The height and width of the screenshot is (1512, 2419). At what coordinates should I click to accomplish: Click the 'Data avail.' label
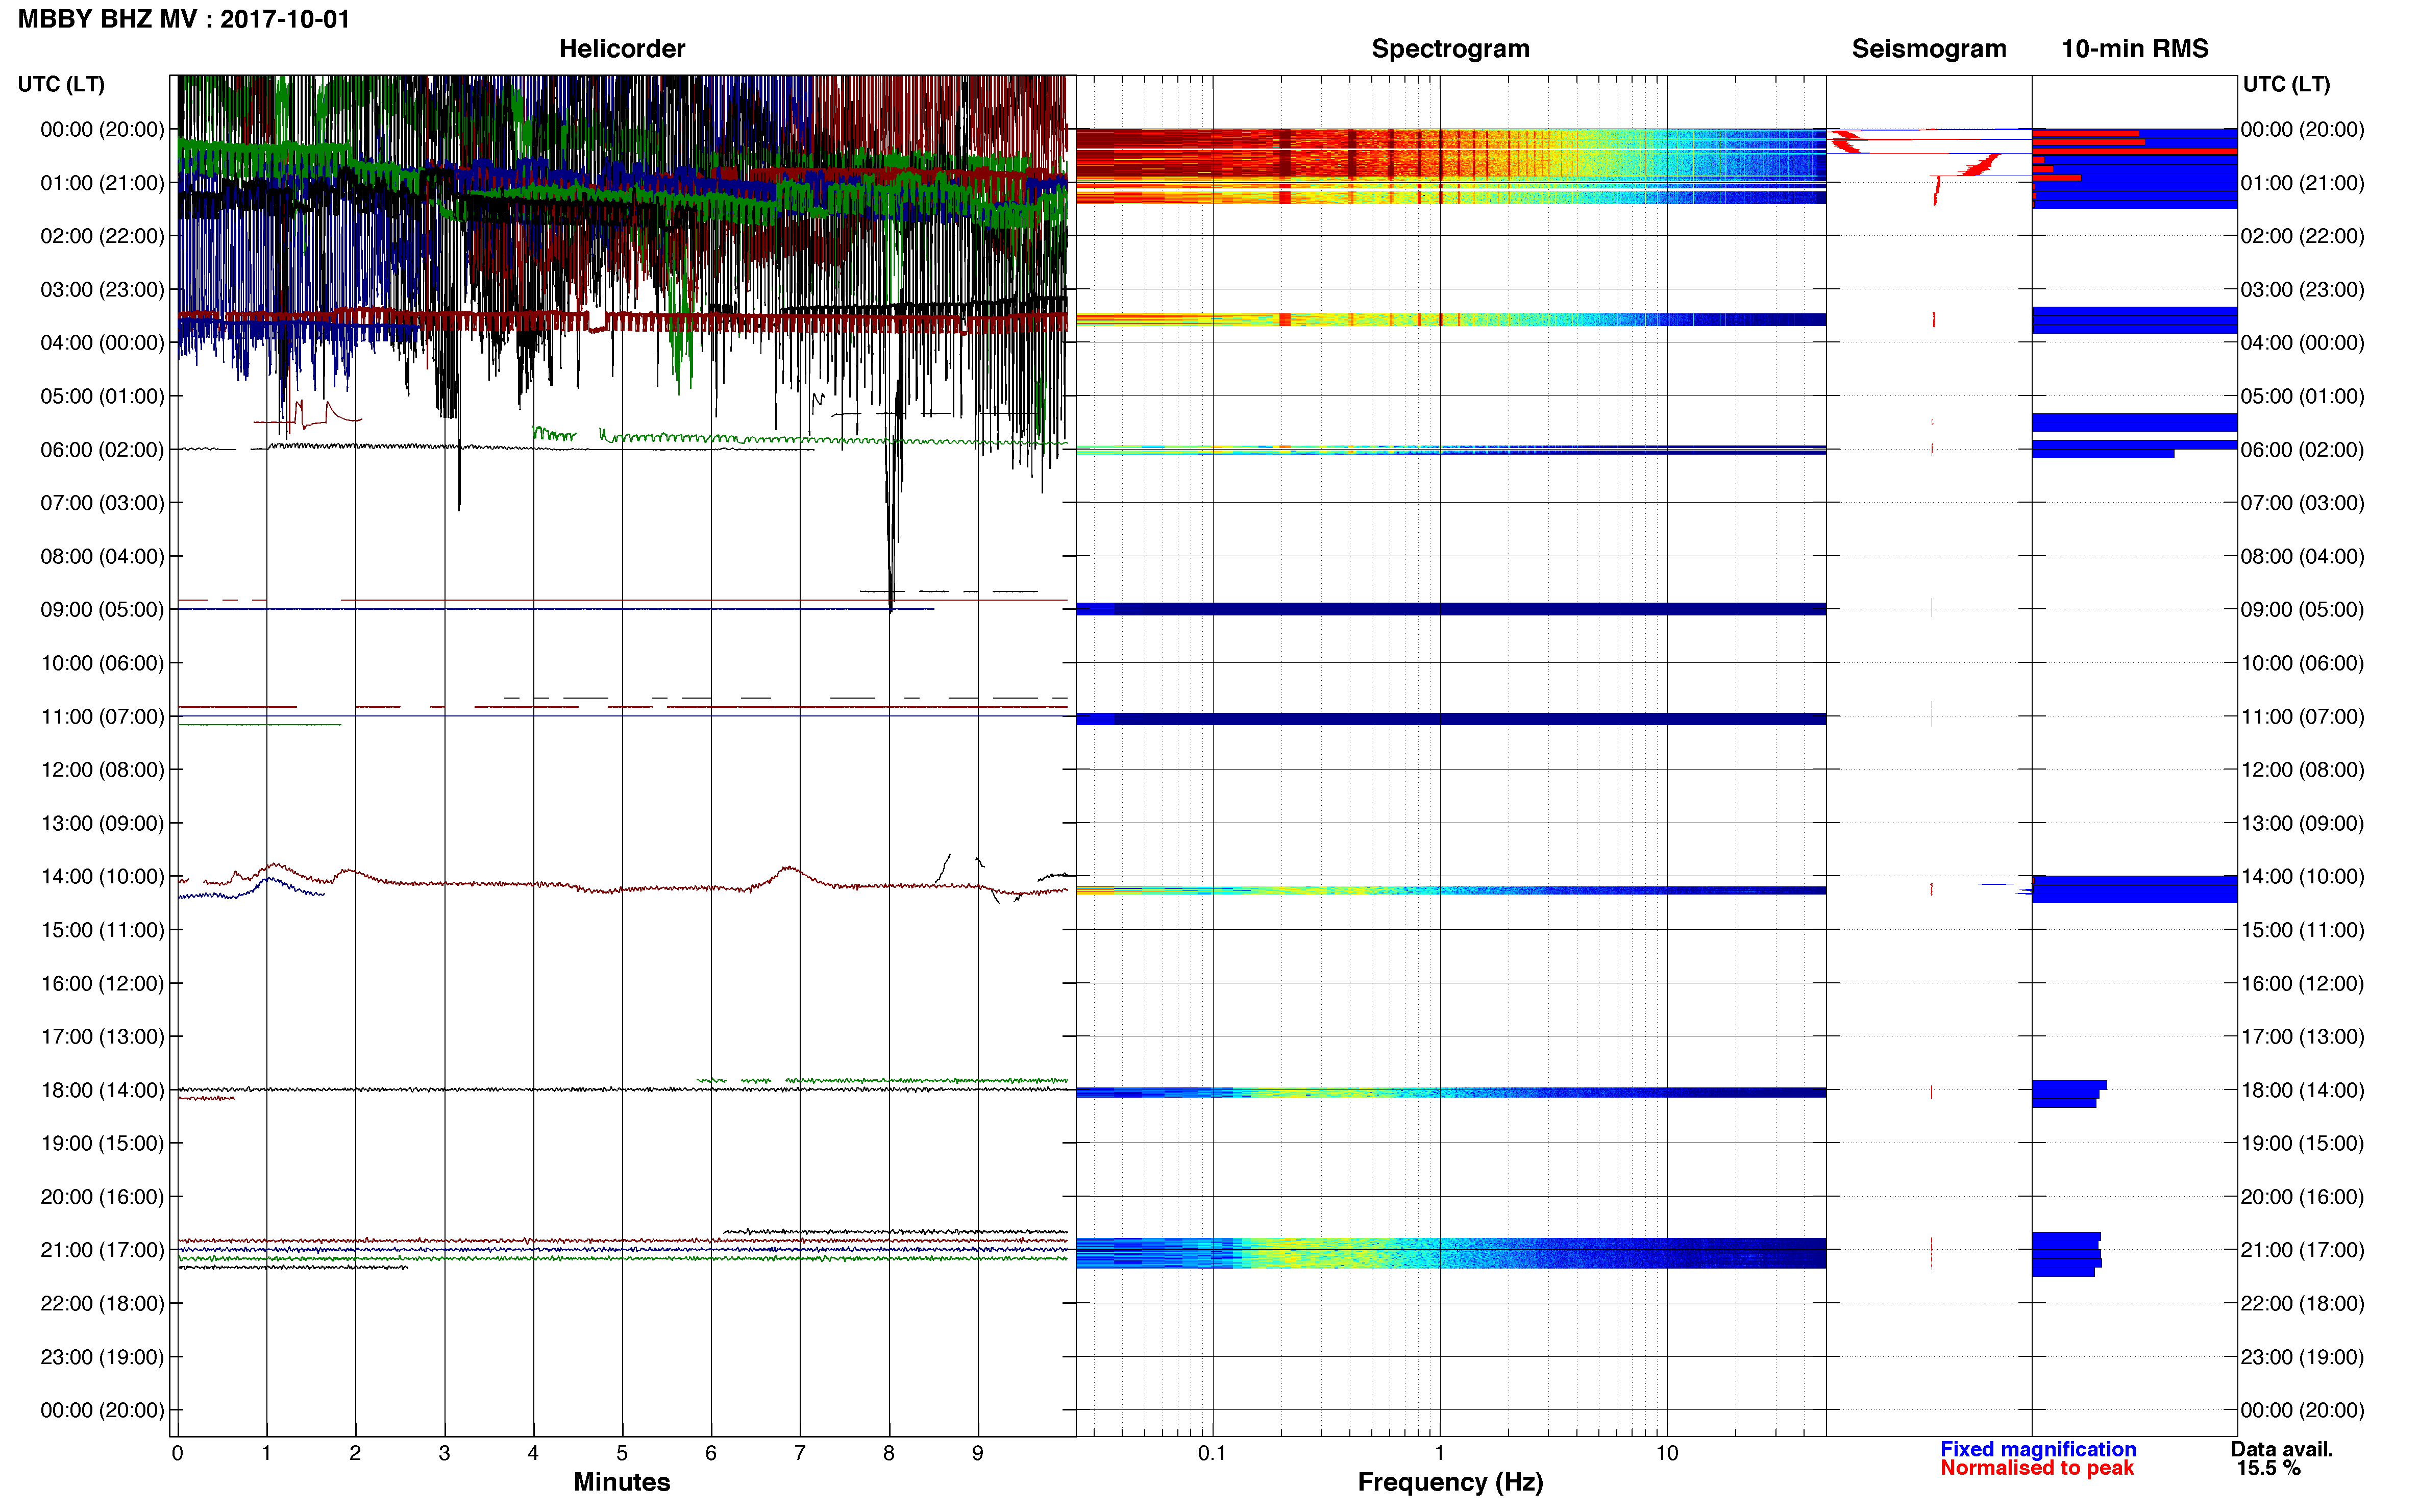point(2281,1449)
